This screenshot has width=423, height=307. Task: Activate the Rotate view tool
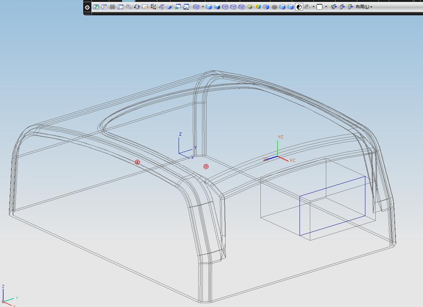(137, 7)
